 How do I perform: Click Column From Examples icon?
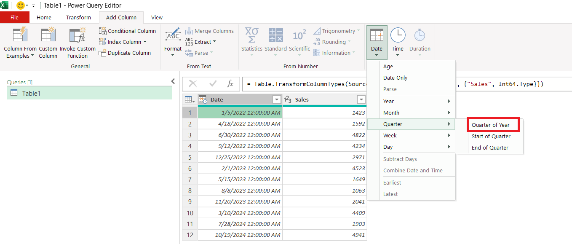click(20, 35)
